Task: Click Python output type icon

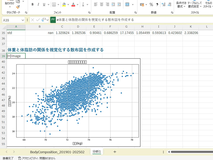Action: pos(44,20)
